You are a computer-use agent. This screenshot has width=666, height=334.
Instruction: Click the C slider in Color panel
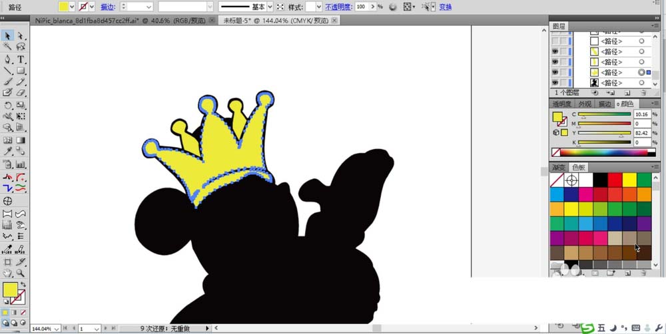[x=605, y=114]
